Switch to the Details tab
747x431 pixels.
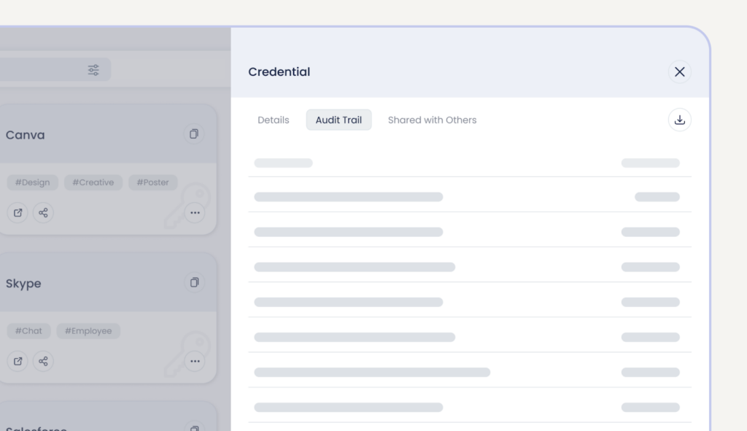273,120
